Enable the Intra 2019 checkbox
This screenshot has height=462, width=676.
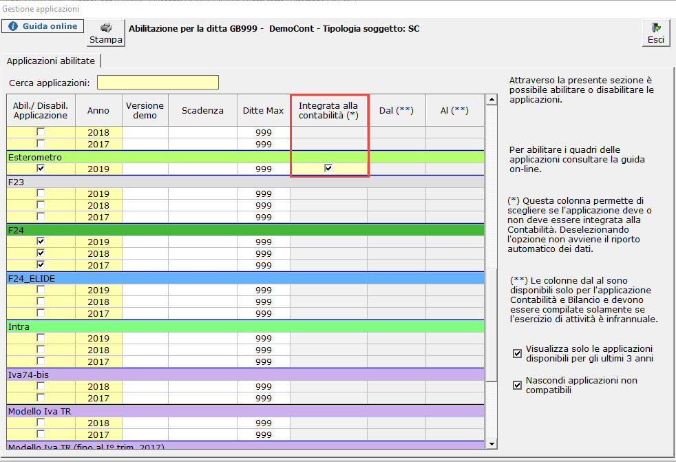point(41,338)
